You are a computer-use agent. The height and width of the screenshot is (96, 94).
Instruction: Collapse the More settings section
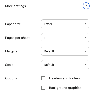tap(86, 6)
